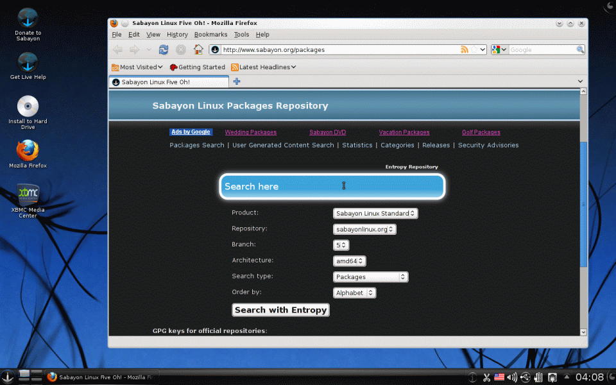Click the page scrollbar down arrow

tap(583, 332)
